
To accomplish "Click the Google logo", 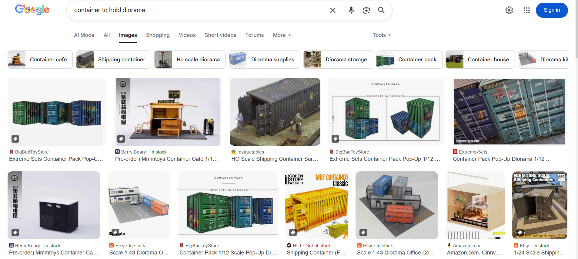I will [32, 10].
